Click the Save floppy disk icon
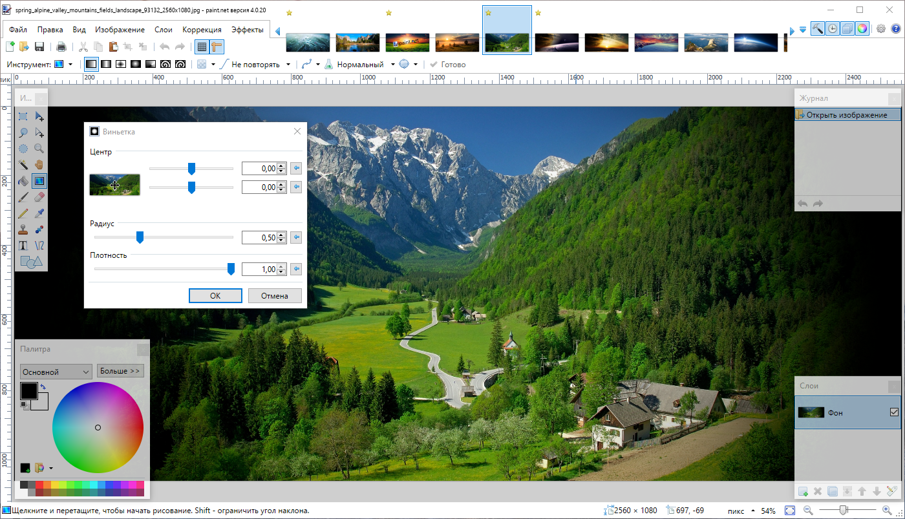This screenshot has width=905, height=519. coord(39,47)
